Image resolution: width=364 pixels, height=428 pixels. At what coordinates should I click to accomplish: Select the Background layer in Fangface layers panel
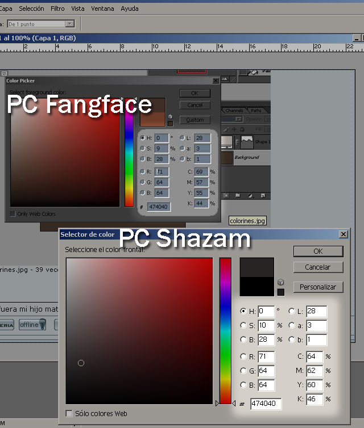point(246,157)
